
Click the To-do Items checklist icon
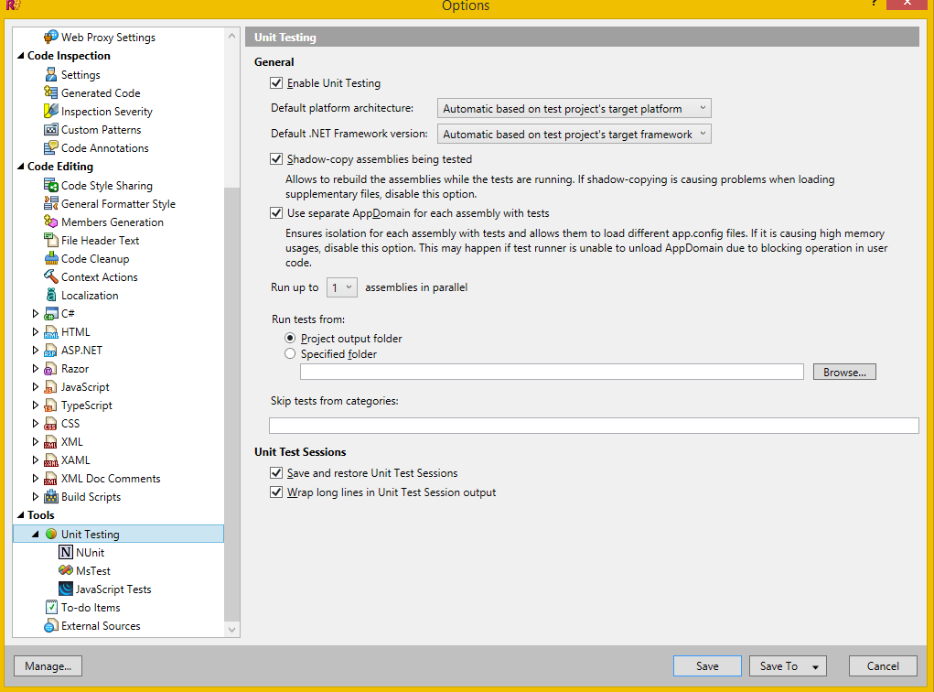pos(51,608)
